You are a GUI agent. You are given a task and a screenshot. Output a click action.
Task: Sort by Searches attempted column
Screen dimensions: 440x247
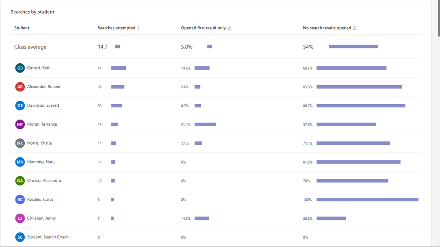coord(116,28)
